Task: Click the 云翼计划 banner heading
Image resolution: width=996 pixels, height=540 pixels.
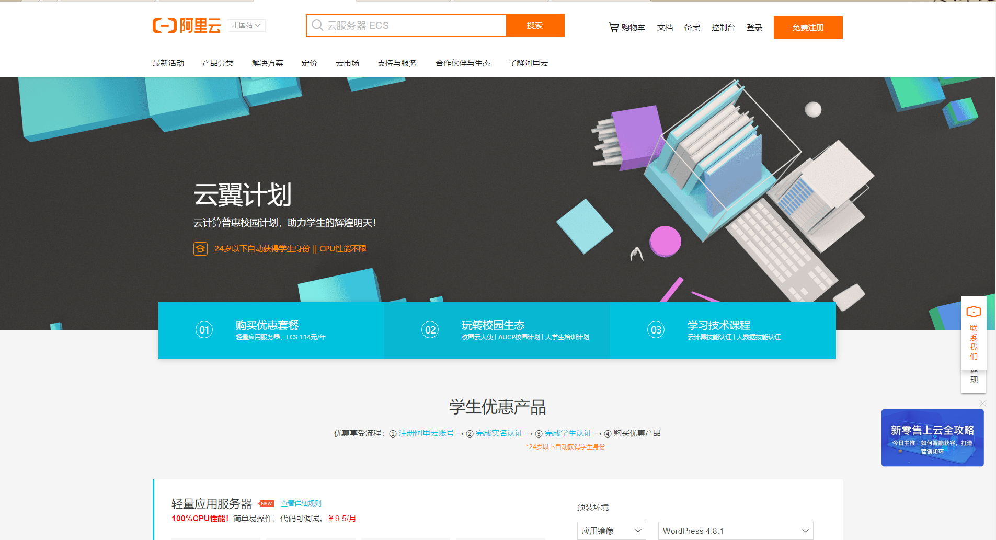Action: point(243,195)
